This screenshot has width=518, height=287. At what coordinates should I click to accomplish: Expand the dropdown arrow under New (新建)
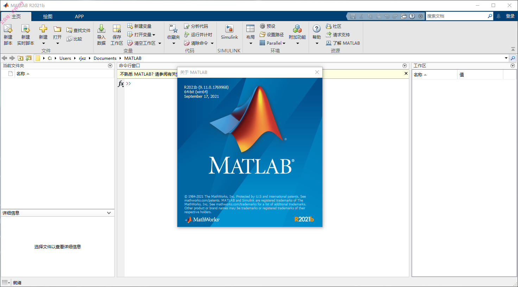pyautogui.click(x=43, y=44)
